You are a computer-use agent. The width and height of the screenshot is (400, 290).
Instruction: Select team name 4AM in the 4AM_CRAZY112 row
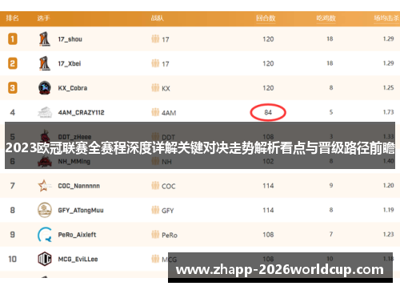(169, 113)
